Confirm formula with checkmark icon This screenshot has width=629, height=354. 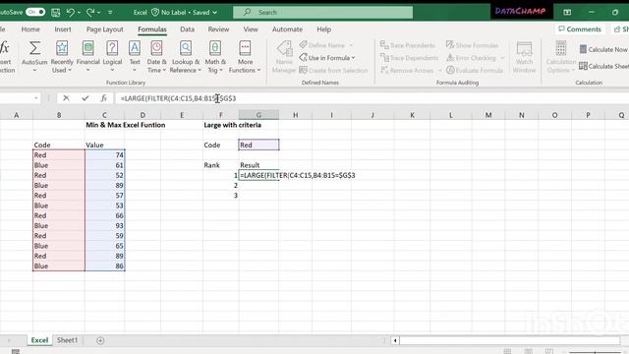tap(86, 98)
